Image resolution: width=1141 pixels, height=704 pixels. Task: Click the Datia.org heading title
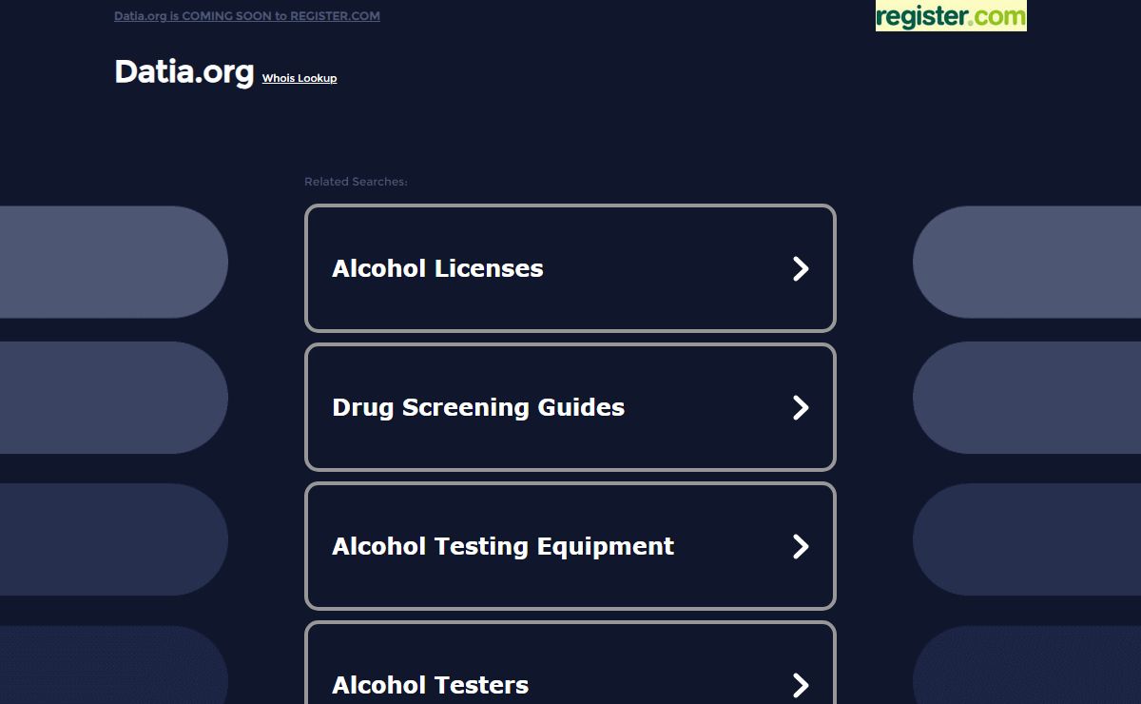click(x=184, y=71)
